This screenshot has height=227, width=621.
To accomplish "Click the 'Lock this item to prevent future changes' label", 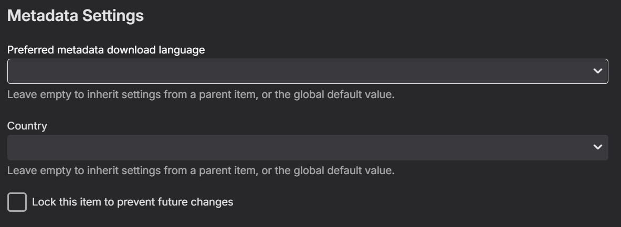I will (132, 202).
